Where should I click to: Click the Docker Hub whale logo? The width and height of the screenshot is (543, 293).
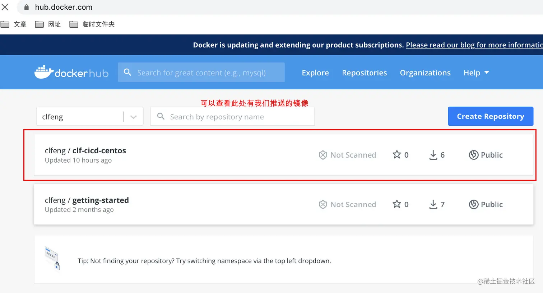point(44,73)
